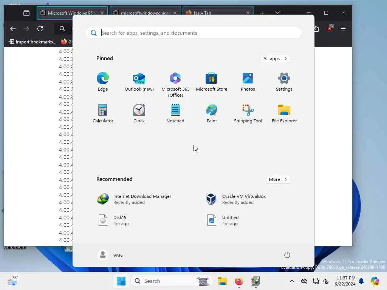The image size is (387, 290).
Task: Click the network status tray icon
Action: tap(316, 281)
